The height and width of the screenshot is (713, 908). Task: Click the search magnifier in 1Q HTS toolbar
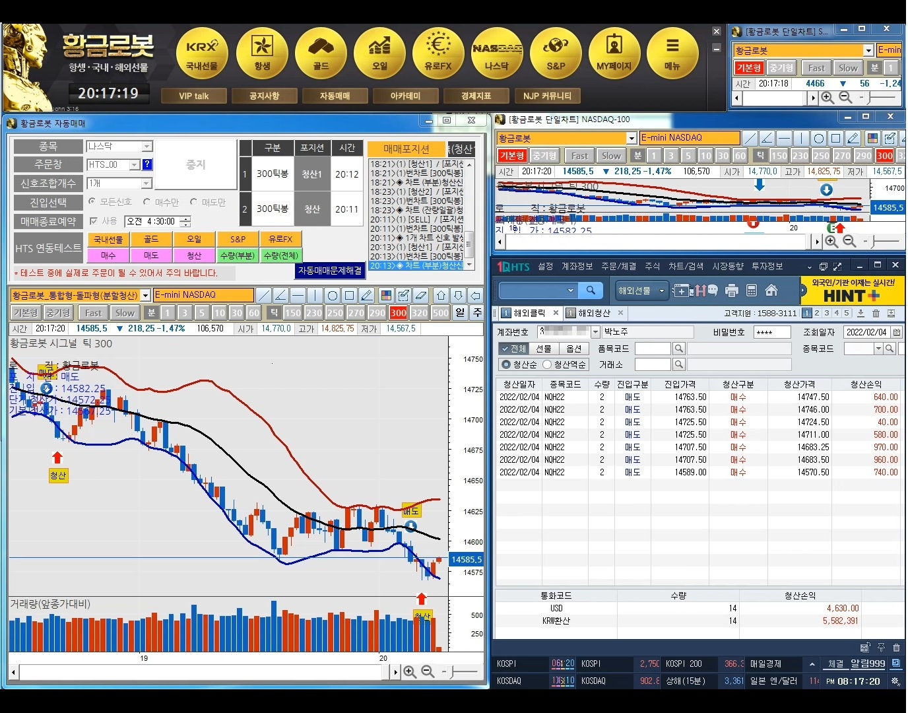tap(591, 290)
